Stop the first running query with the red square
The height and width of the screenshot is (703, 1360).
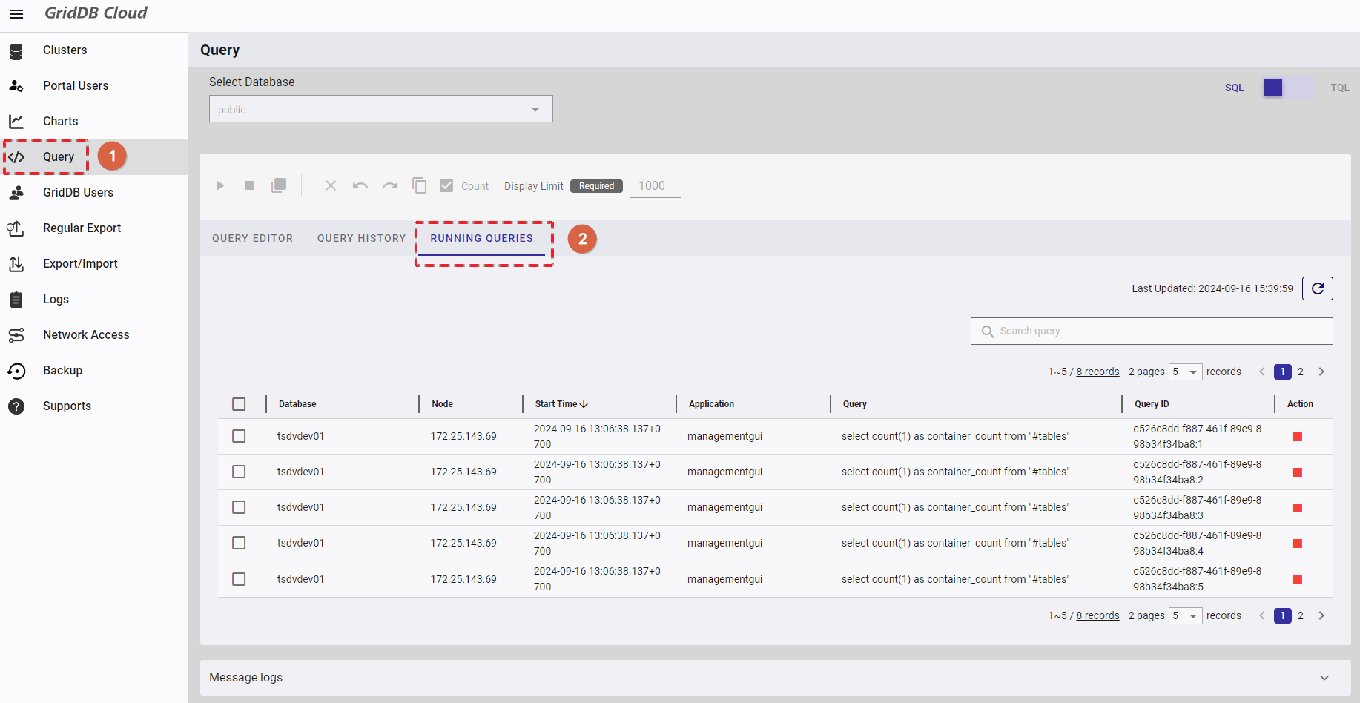1297,437
